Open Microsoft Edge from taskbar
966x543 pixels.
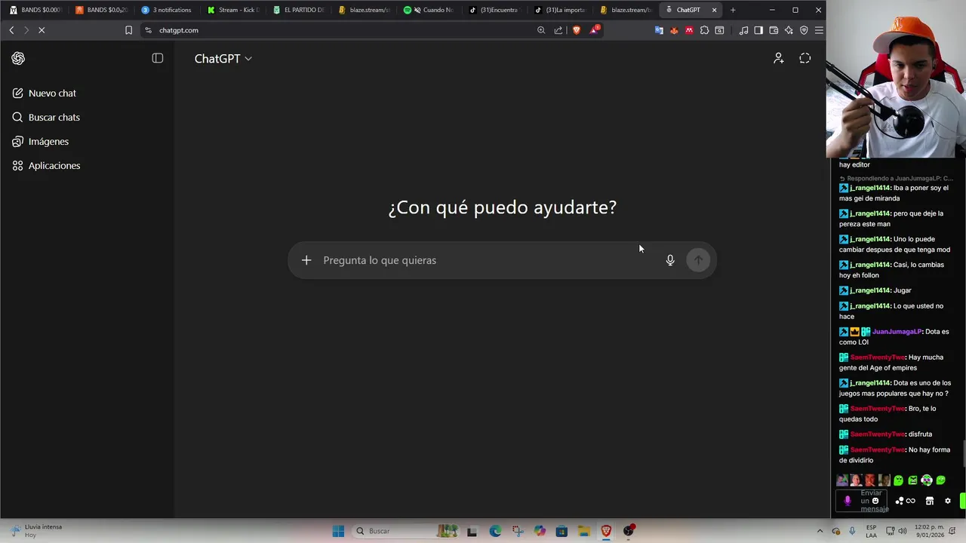coord(495,531)
